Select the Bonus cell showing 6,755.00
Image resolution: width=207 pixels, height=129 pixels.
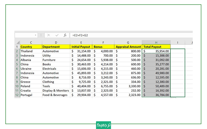click(x=103, y=86)
